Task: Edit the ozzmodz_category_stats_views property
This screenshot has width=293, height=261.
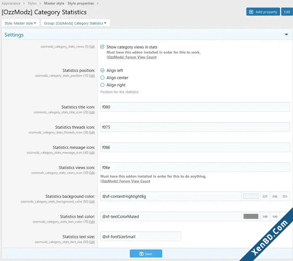Action: 92,47
